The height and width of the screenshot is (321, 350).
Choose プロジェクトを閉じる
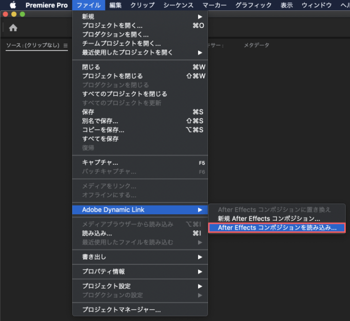click(x=140, y=76)
